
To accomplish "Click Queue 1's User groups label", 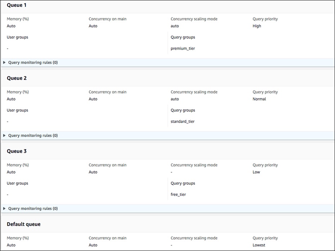I will (18, 37).
